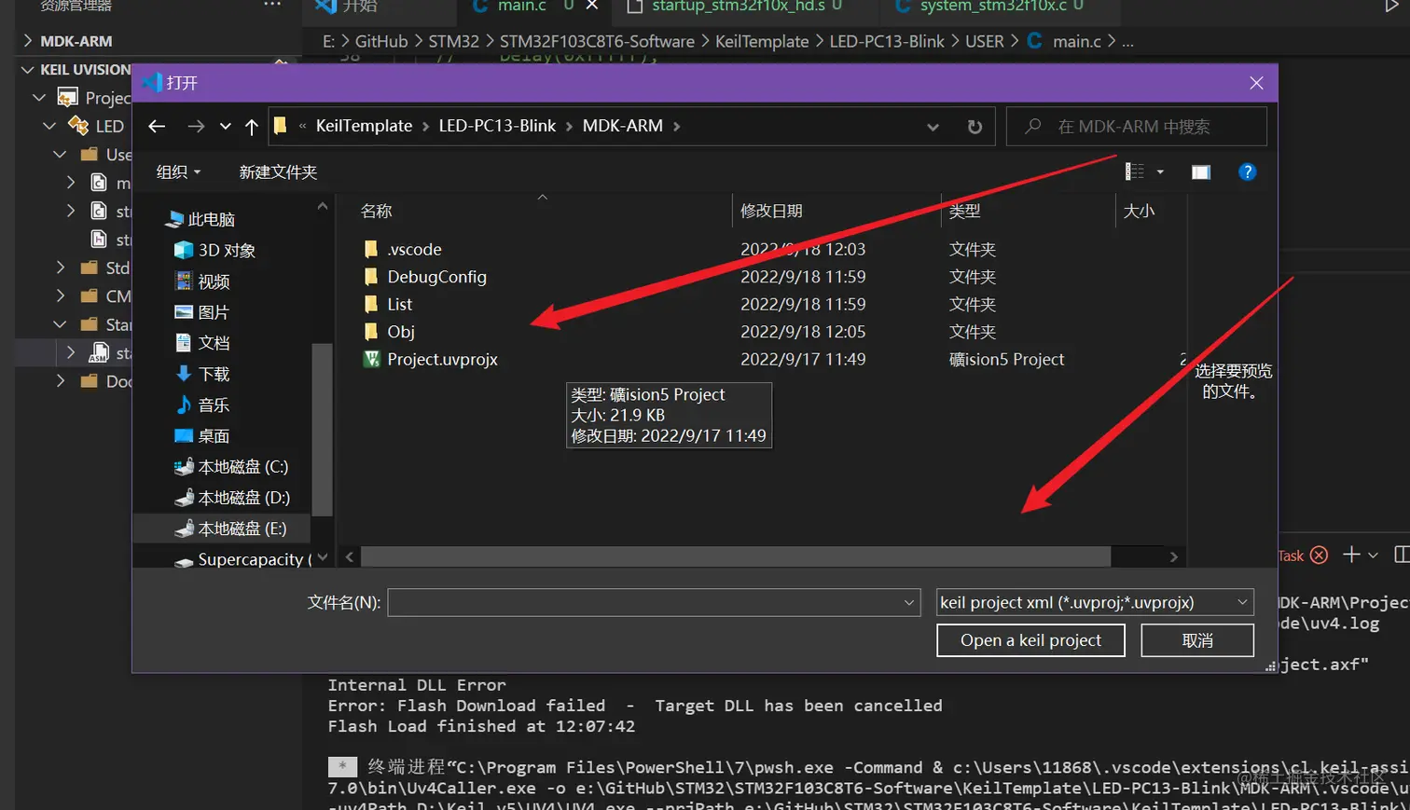The width and height of the screenshot is (1410, 810).
Task: Open view options dropdown arrow
Action: click(1160, 172)
